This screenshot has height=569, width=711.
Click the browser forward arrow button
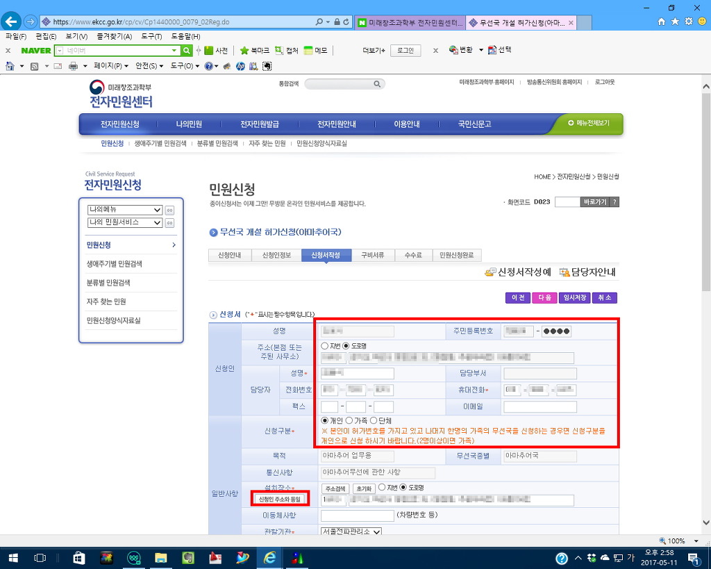click(31, 22)
